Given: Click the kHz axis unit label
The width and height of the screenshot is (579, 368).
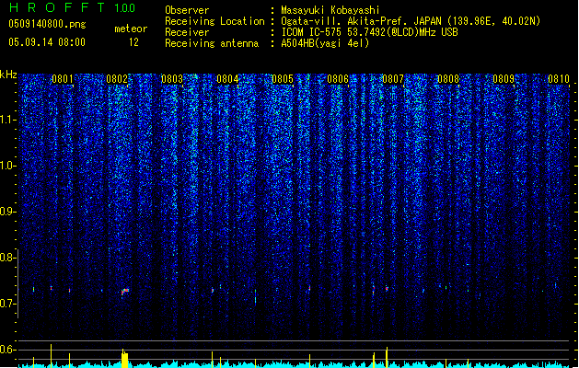Looking at the screenshot, I should [8, 75].
